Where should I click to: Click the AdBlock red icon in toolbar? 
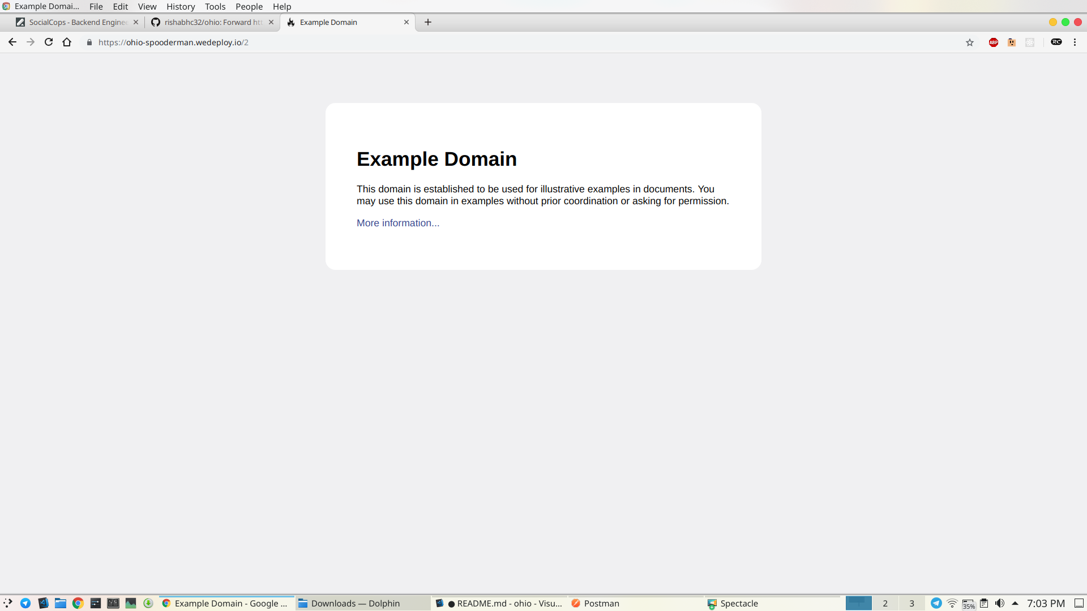coord(994,42)
